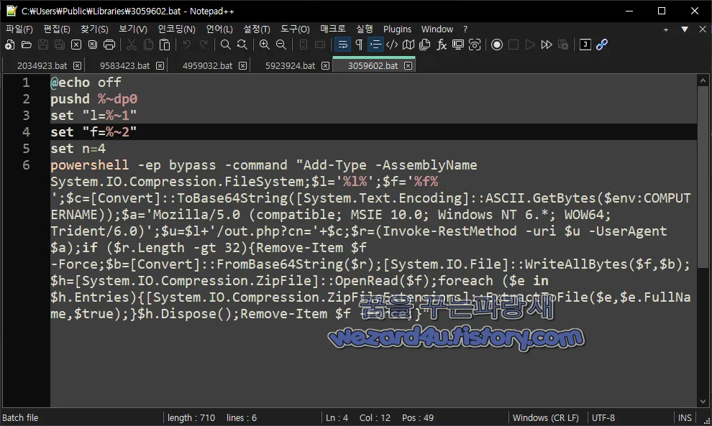Click UTF-8 encoding in status bar
The height and width of the screenshot is (426, 712).
tap(603, 418)
